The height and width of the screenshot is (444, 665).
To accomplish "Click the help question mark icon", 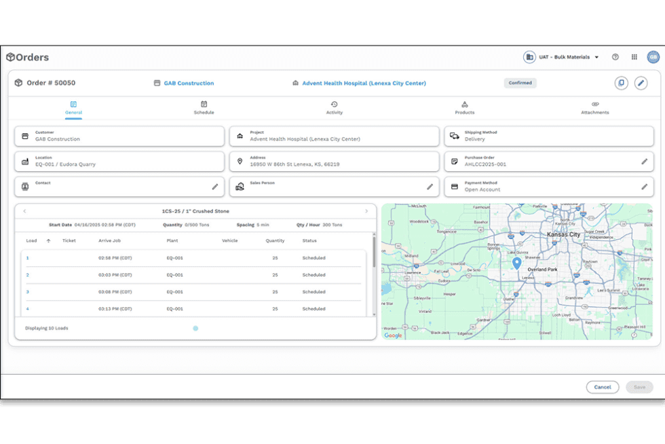I will coord(615,57).
